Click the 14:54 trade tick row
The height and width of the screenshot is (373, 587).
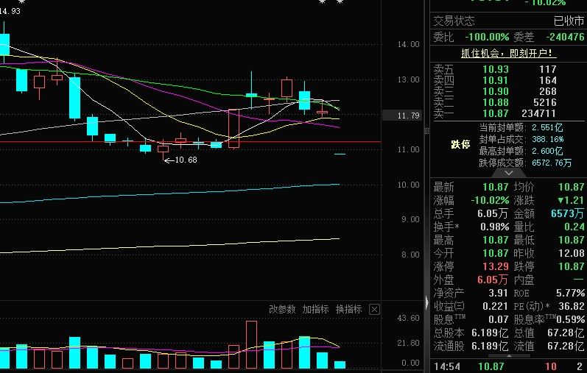pyautogui.click(x=508, y=366)
